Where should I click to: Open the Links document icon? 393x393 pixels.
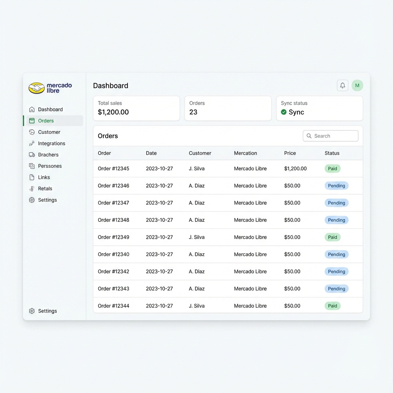point(32,177)
